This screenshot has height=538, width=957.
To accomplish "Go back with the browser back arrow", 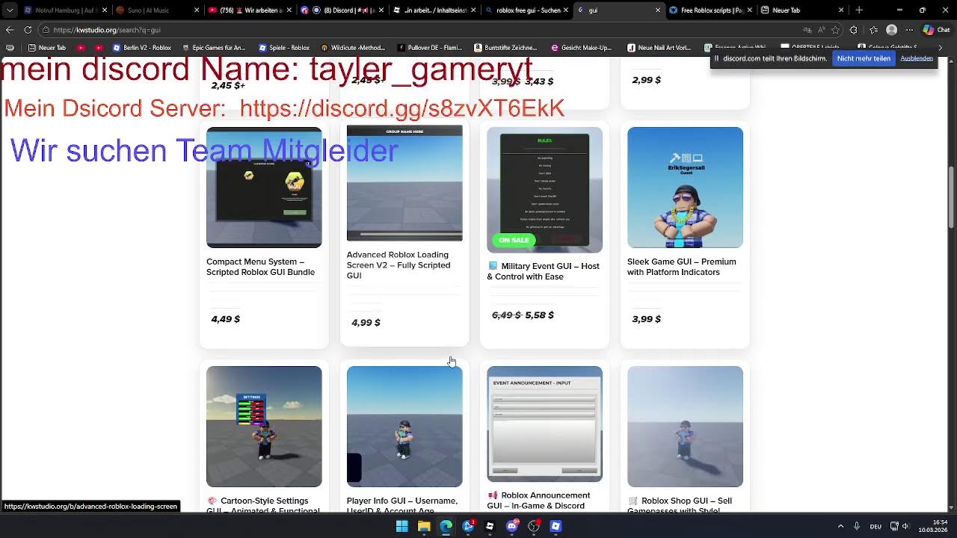I will [10, 30].
